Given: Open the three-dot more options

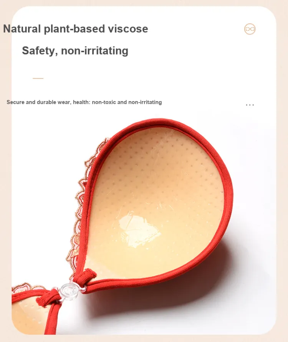Looking at the screenshot, I should click(250, 105).
